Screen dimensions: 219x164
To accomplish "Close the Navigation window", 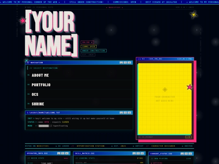I will (x=129, y=63).
